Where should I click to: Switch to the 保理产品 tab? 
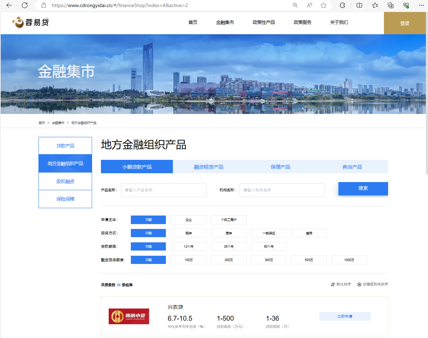click(280, 166)
